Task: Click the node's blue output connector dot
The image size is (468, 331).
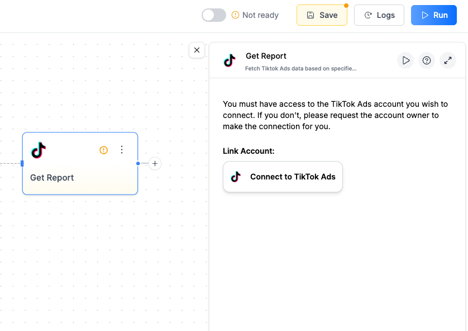Action: (x=138, y=164)
